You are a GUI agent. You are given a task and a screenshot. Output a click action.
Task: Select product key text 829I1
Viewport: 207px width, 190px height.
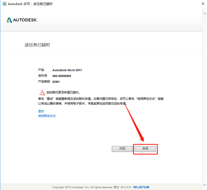click(56, 82)
